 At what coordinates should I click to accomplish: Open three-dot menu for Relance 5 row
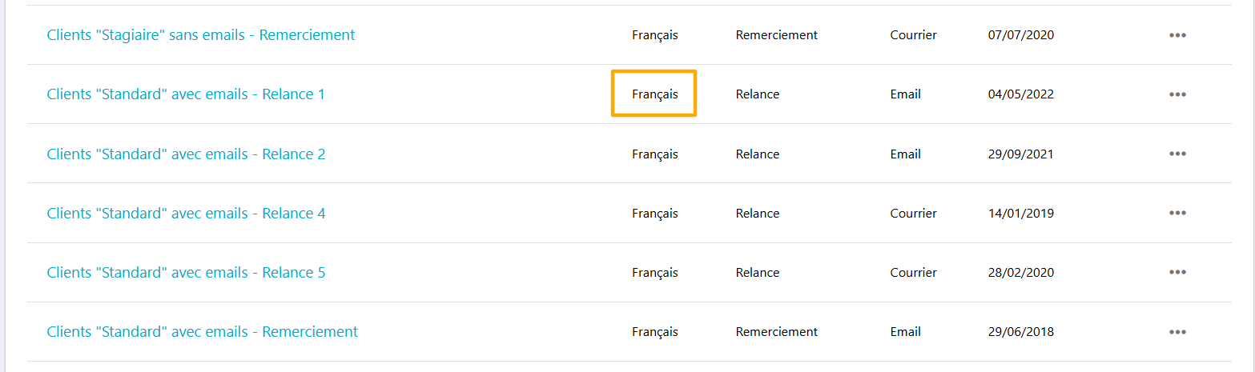(x=1177, y=273)
